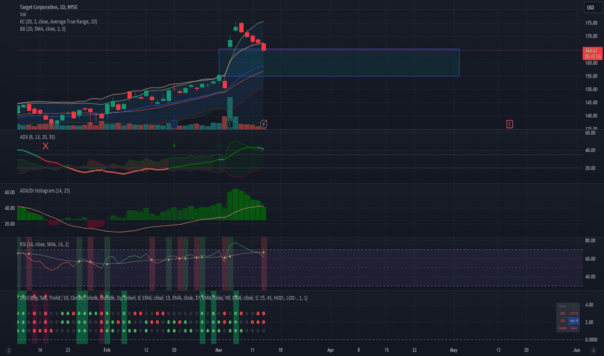Click the 60.00 label on the ADX/DI Histogram axis

pyautogui.click(x=10, y=192)
